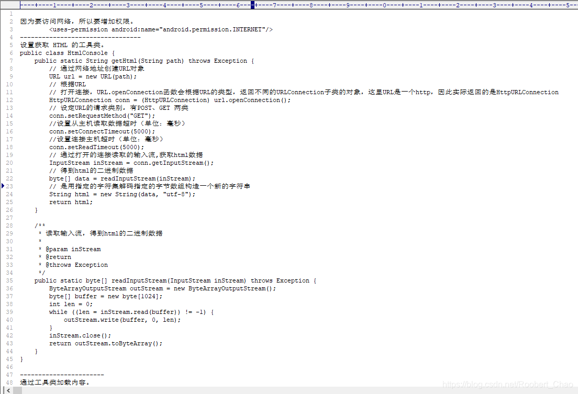
Task: Click the '读取输入流，得到html的二进制数据' Javadoc line
Action: (x=101, y=233)
